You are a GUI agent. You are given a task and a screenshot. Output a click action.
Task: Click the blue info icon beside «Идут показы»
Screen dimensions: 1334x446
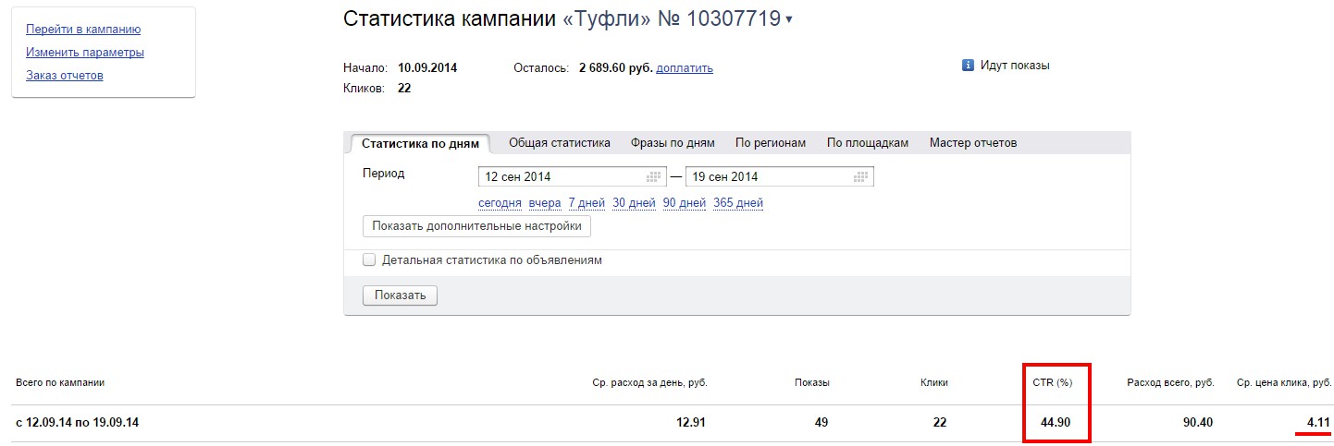tap(968, 66)
